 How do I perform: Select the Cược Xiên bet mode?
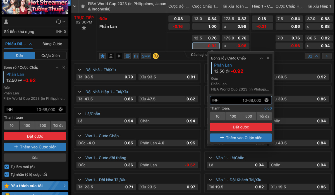[51, 56]
